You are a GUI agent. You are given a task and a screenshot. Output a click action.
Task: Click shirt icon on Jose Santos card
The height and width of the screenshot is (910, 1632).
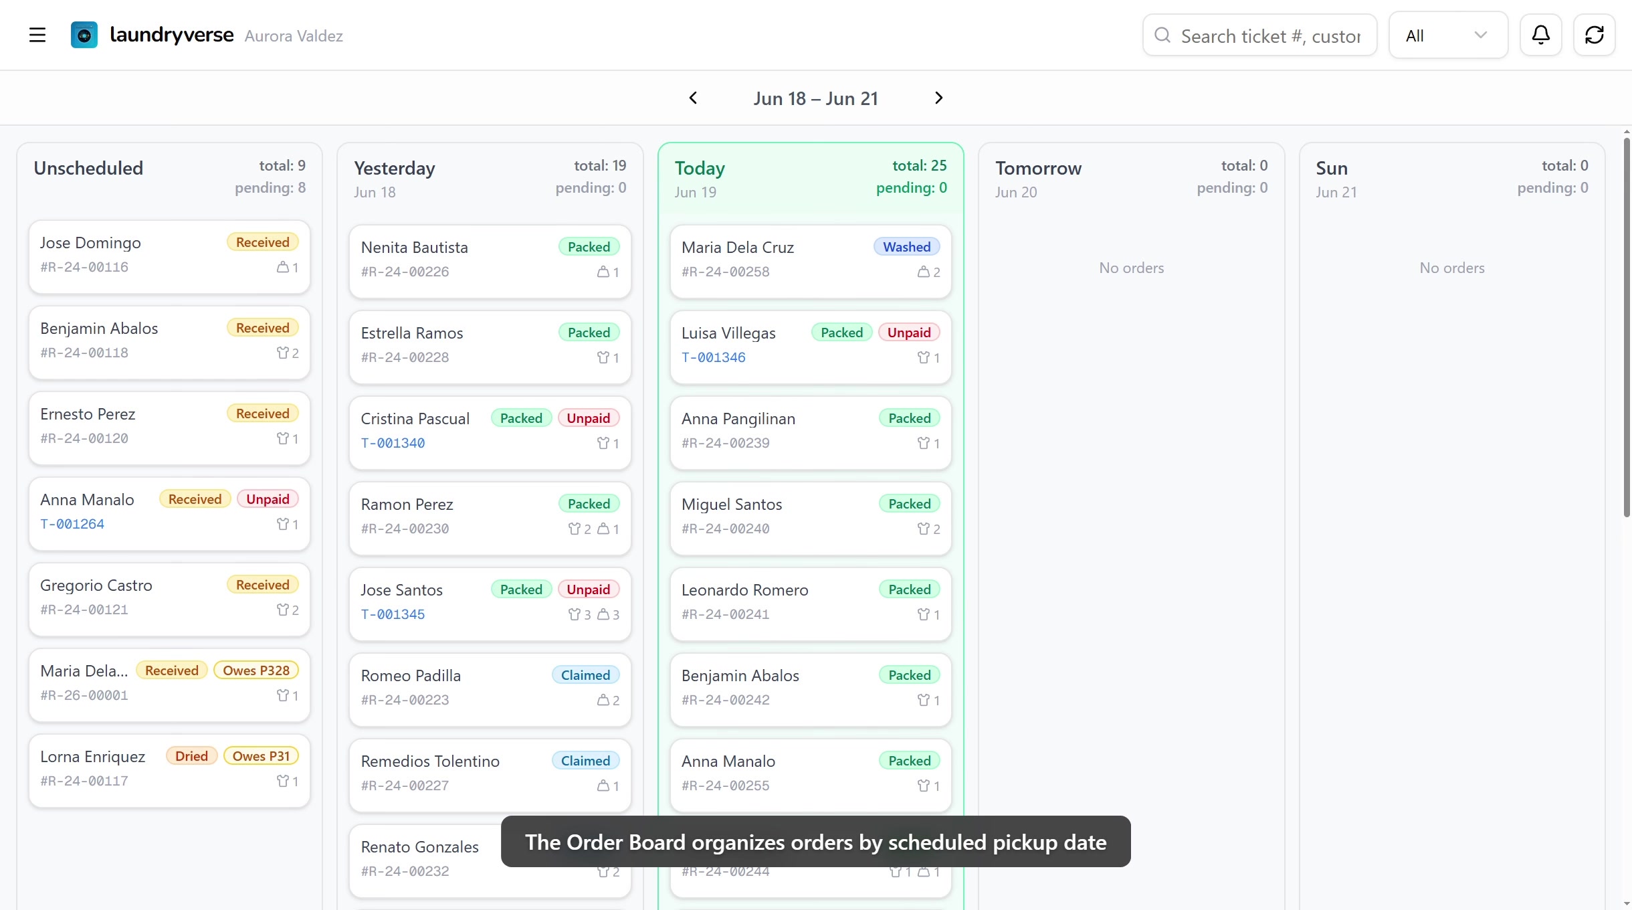point(574,614)
